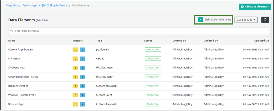Click the yellow C badge for Current Page Domain
Screen dimensions: 274x111
(75, 50)
